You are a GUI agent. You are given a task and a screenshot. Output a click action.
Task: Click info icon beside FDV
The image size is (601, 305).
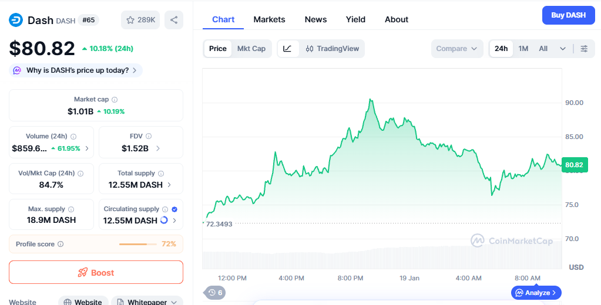[x=149, y=136]
